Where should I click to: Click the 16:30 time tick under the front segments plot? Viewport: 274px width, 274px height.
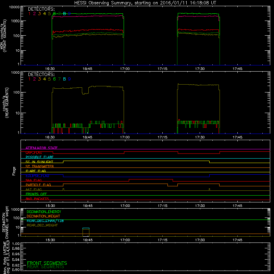[x=50, y=69]
